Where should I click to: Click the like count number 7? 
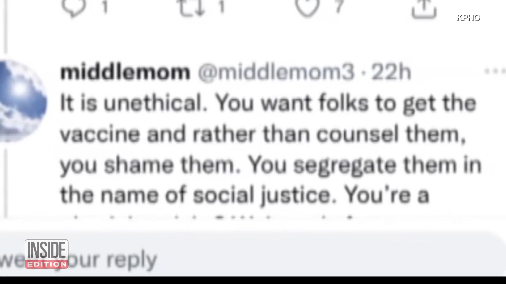[339, 6]
